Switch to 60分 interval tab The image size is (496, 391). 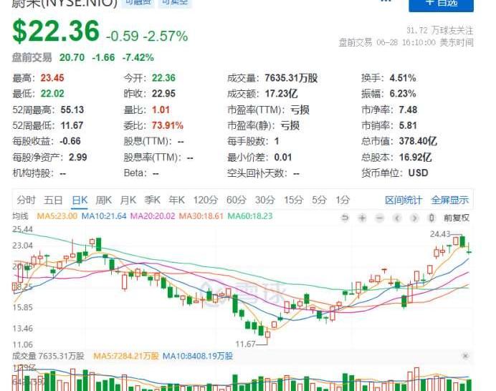click(x=237, y=200)
